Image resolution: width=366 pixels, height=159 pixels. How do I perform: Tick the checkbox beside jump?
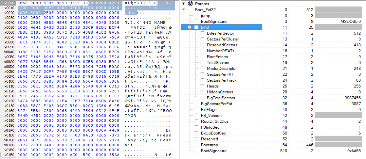click(196, 16)
